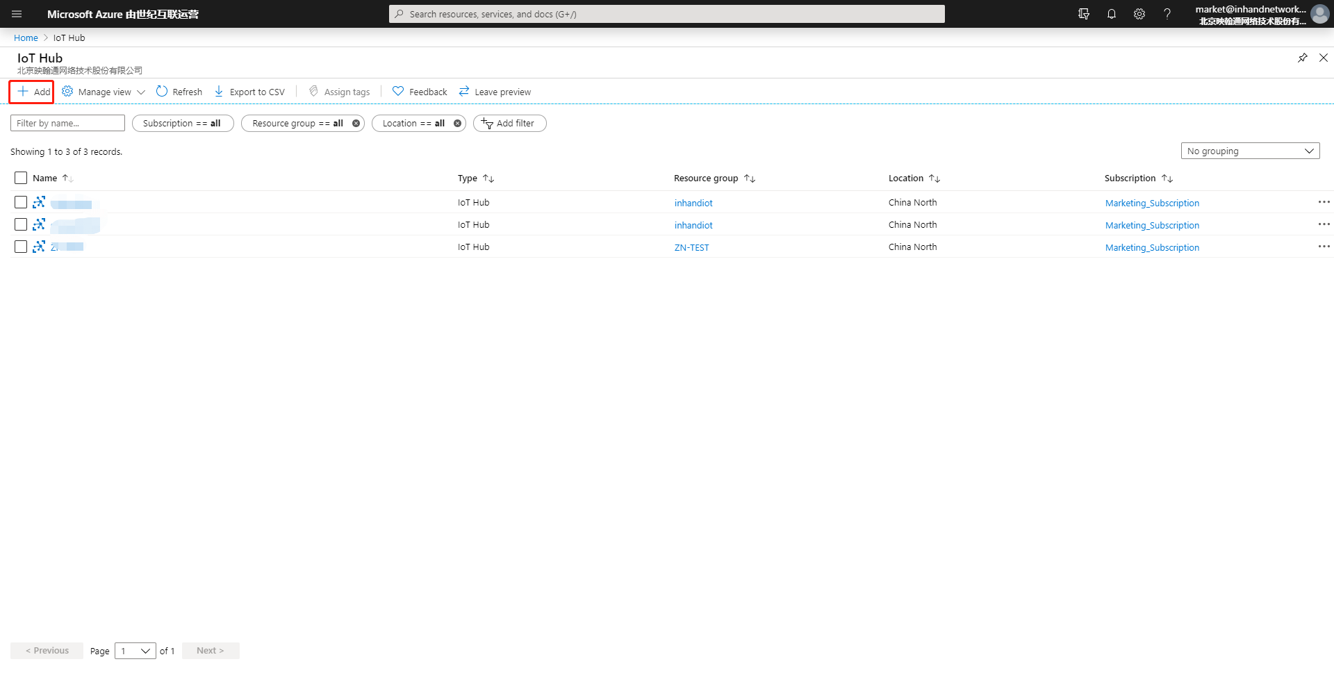Open the No grouping dropdown
Image resolution: width=1334 pixels, height=673 pixels.
(1250, 151)
